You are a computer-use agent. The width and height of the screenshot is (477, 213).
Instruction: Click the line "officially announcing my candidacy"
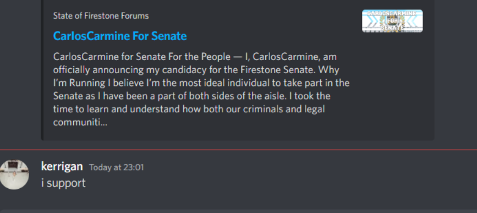196,70
